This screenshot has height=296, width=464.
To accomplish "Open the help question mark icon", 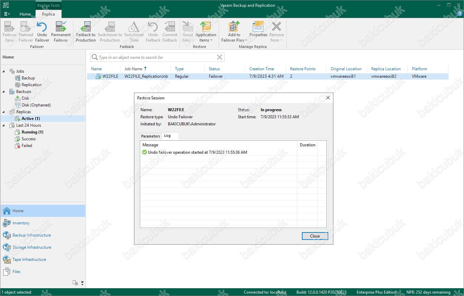I will click(x=459, y=14).
